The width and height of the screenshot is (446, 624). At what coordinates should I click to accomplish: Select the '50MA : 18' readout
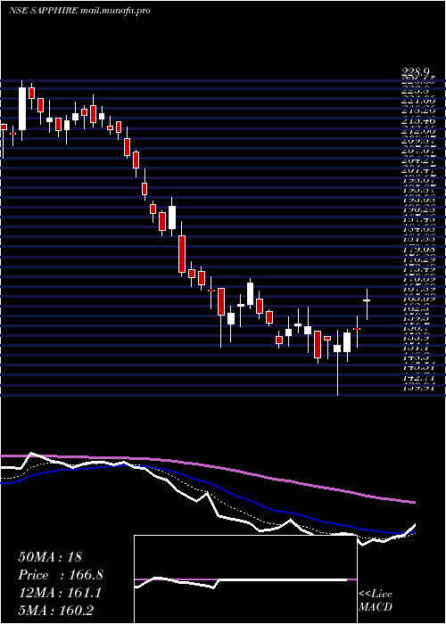pos(50,557)
